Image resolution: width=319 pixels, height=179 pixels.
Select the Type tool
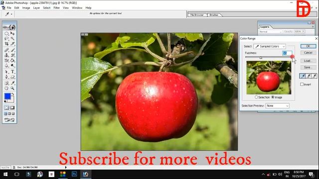coord(12,72)
